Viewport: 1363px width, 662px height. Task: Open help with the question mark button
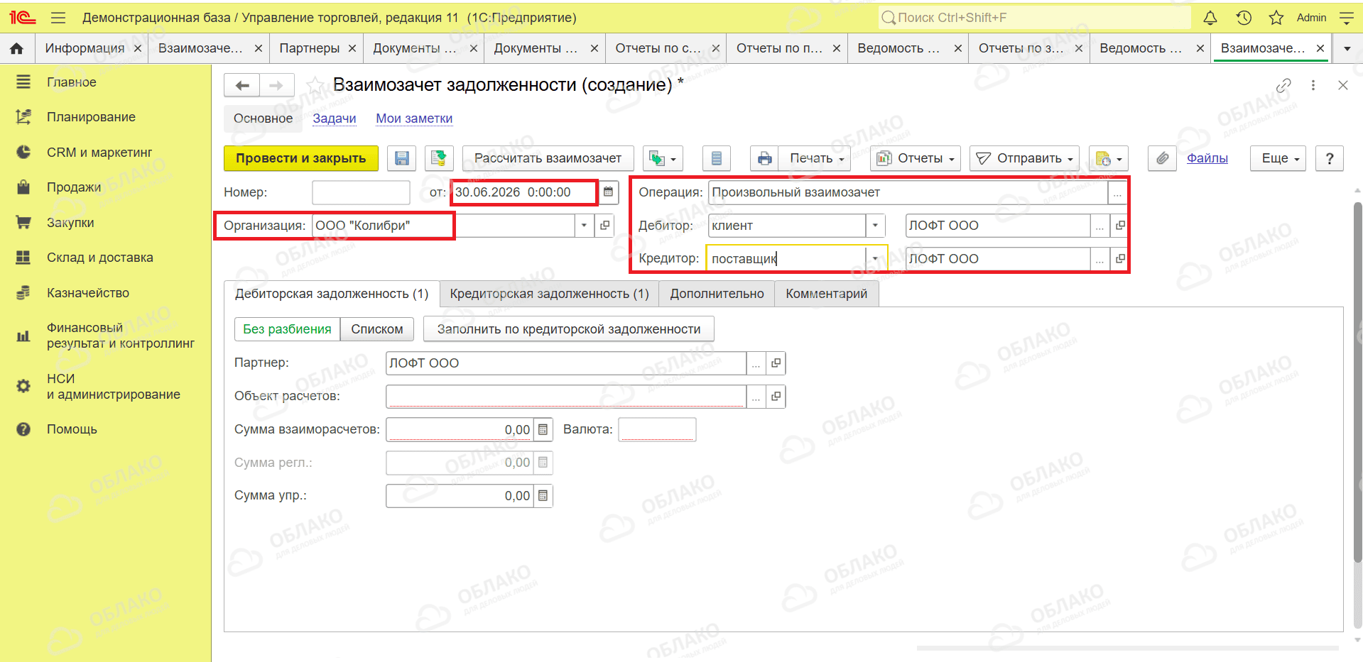pyautogui.click(x=1330, y=158)
